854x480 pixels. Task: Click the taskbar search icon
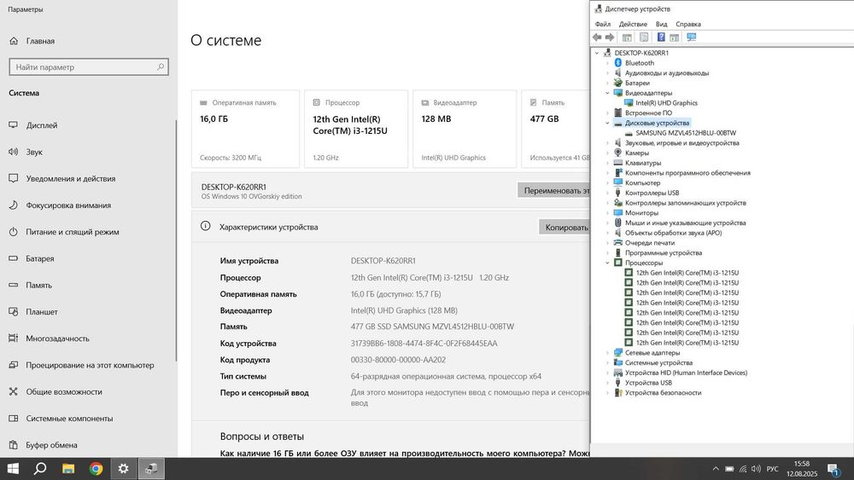(40, 469)
